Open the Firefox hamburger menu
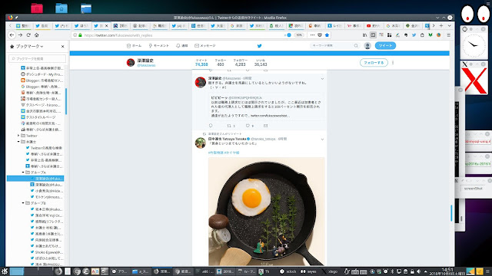This screenshot has width=492, height=276. [x=449, y=35]
